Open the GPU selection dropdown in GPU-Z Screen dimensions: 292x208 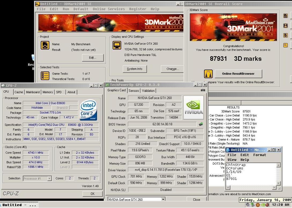point(163,199)
